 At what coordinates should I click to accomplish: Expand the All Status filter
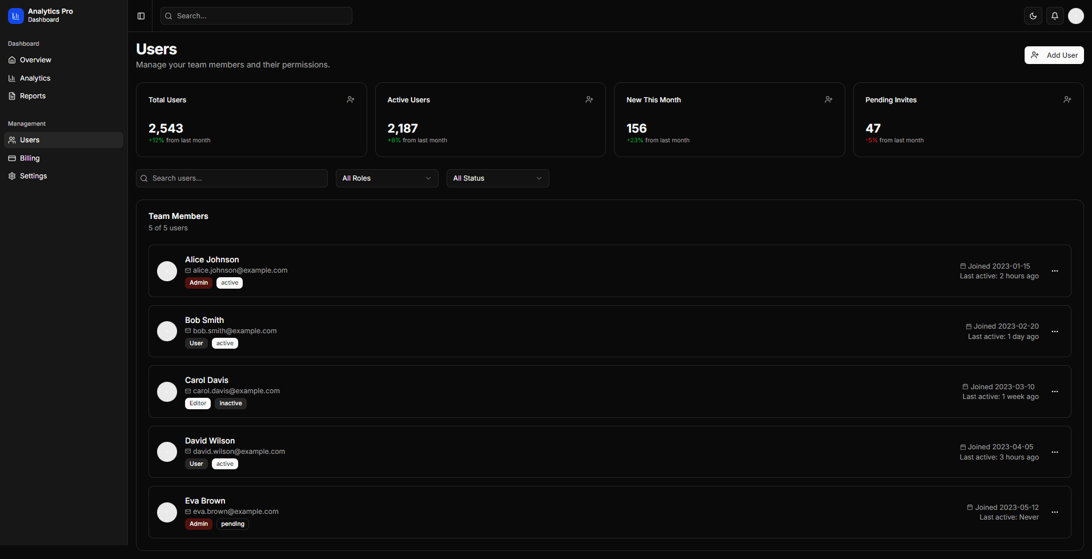(x=497, y=178)
